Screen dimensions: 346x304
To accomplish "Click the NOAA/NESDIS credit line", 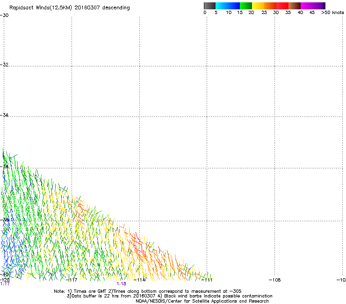I will pos(202,301).
